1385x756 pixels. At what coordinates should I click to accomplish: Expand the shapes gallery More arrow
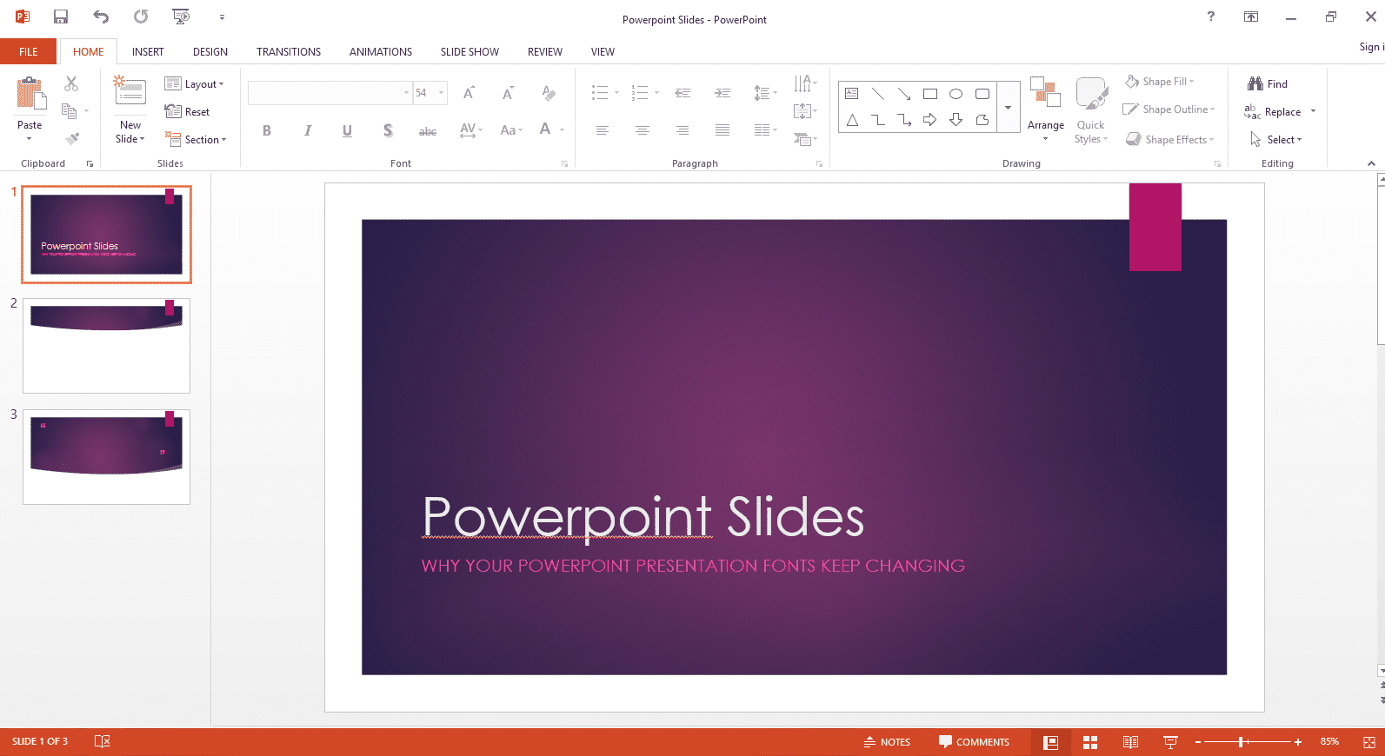pos(1008,107)
